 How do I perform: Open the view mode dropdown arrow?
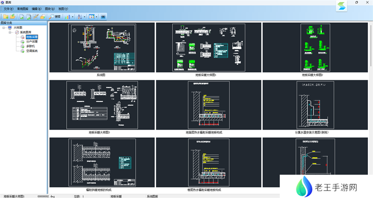[97, 16]
